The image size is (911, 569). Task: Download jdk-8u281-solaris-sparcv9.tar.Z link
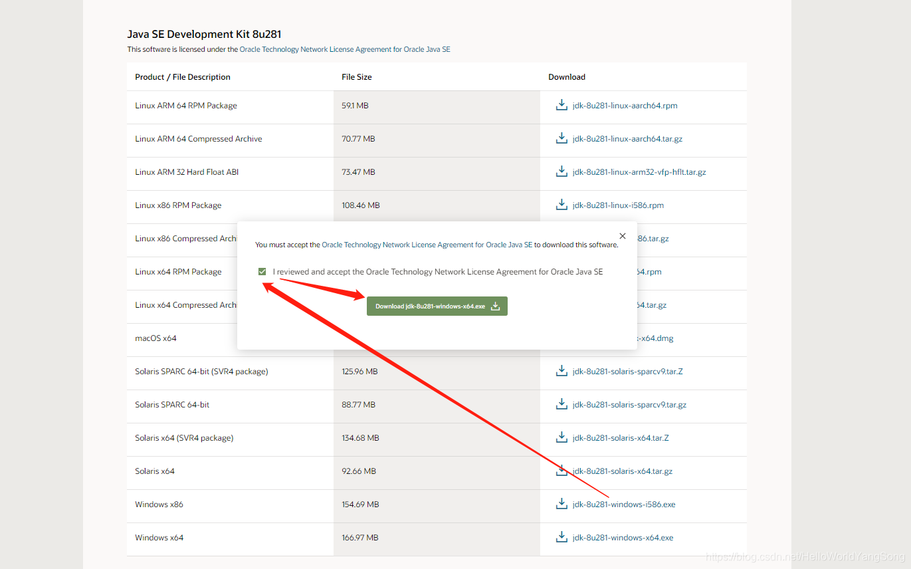tap(628, 372)
